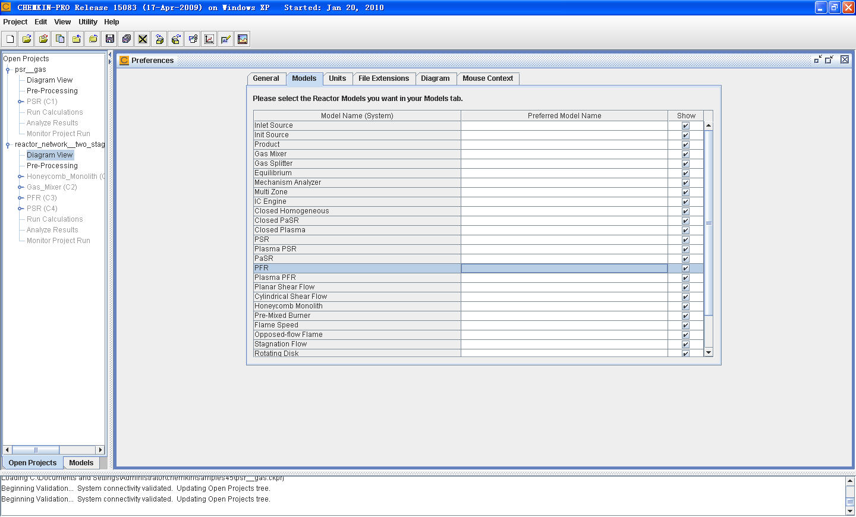Viewport: 856px width, 517px height.
Task: Click the red line chart plot icon
Action: click(x=209, y=39)
